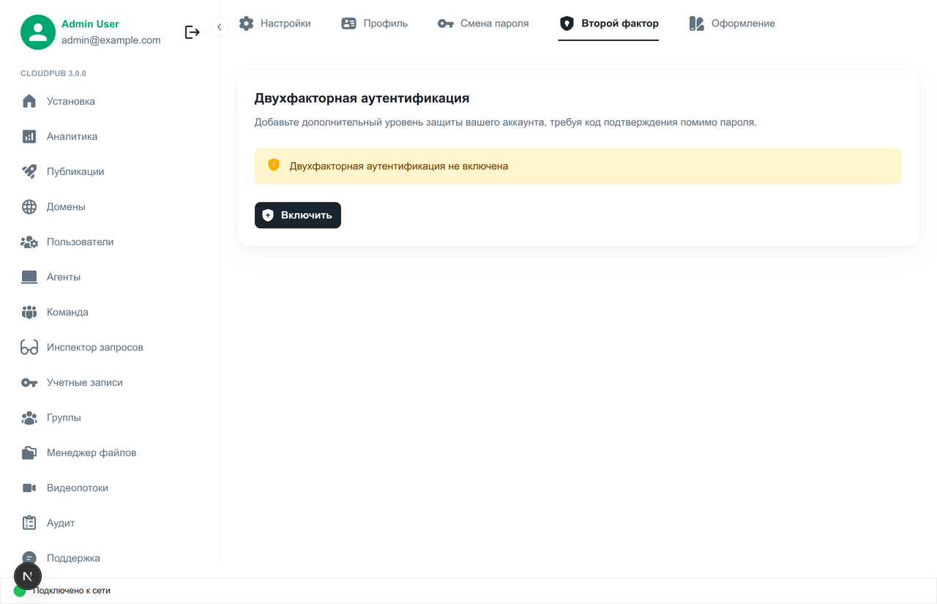Image resolution: width=937 pixels, height=604 pixels.
Task: Select the Команда team icon
Action: coord(29,312)
